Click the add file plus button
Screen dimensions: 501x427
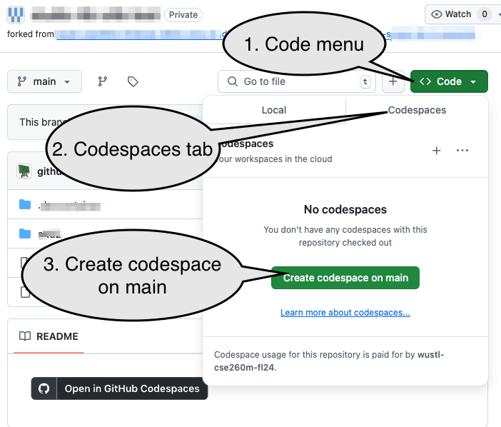393,82
